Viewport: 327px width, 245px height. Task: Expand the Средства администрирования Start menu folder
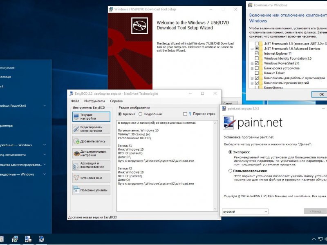(45, 165)
